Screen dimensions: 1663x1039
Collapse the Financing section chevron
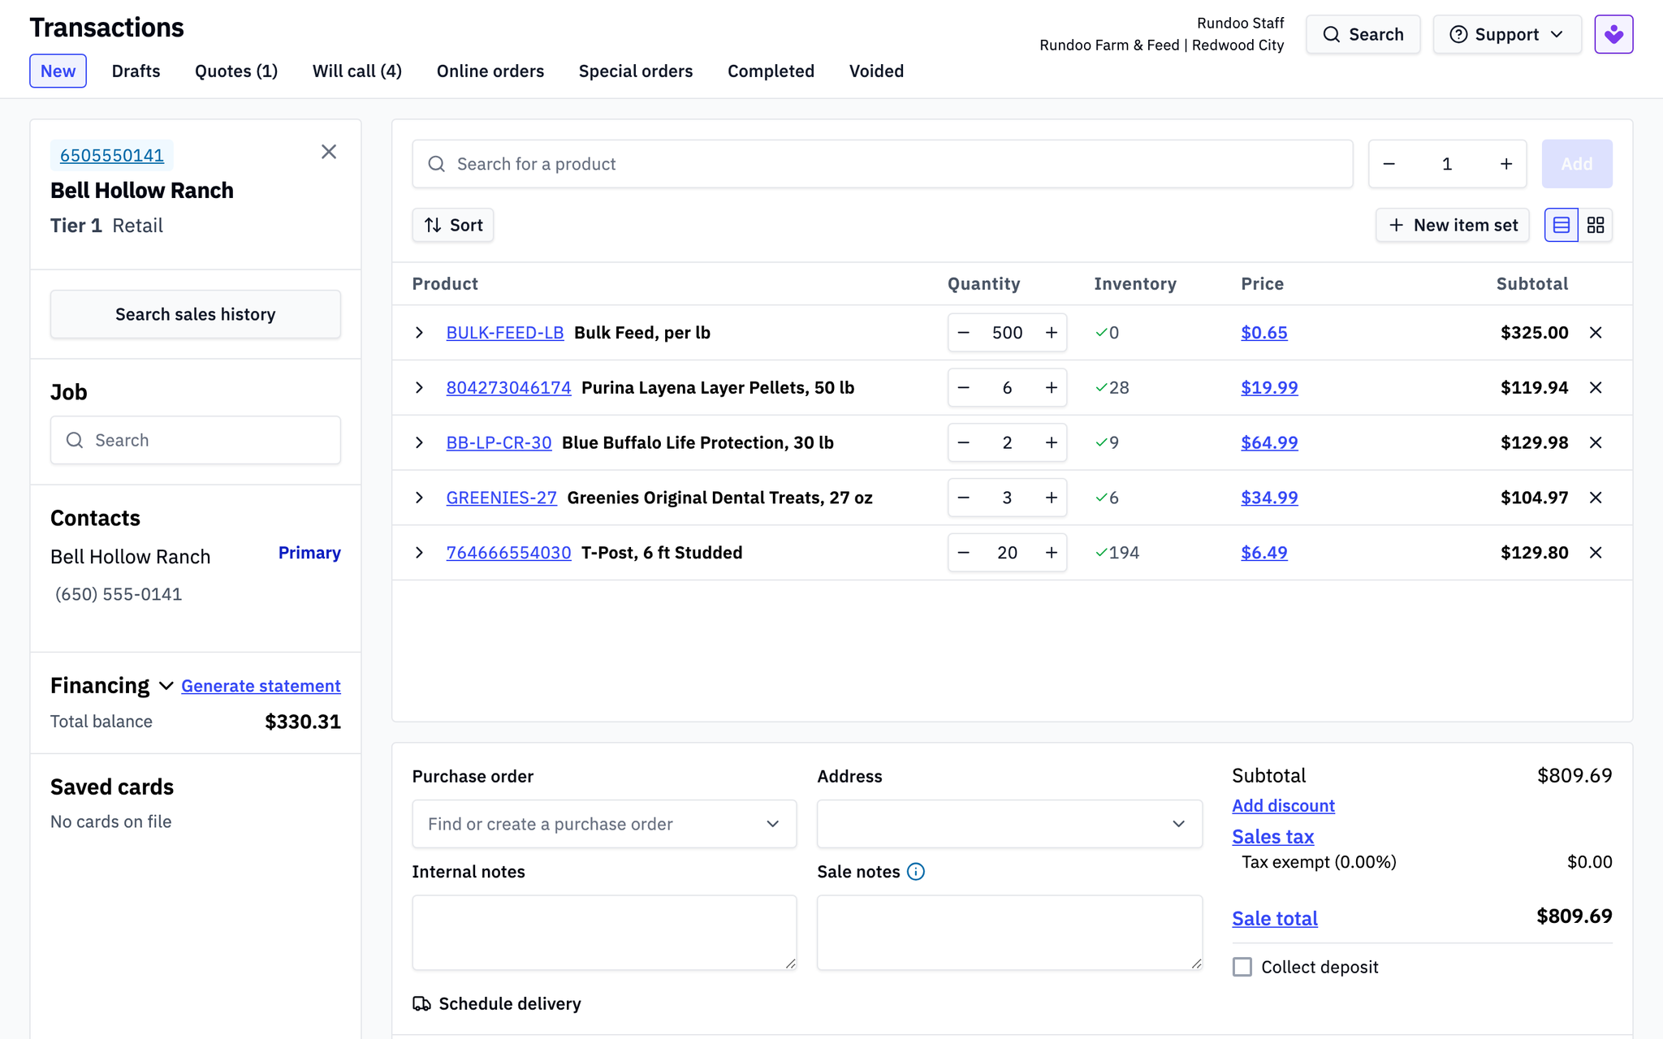(x=166, y=686)
